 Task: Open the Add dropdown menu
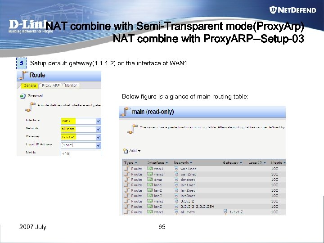point(132,151)
